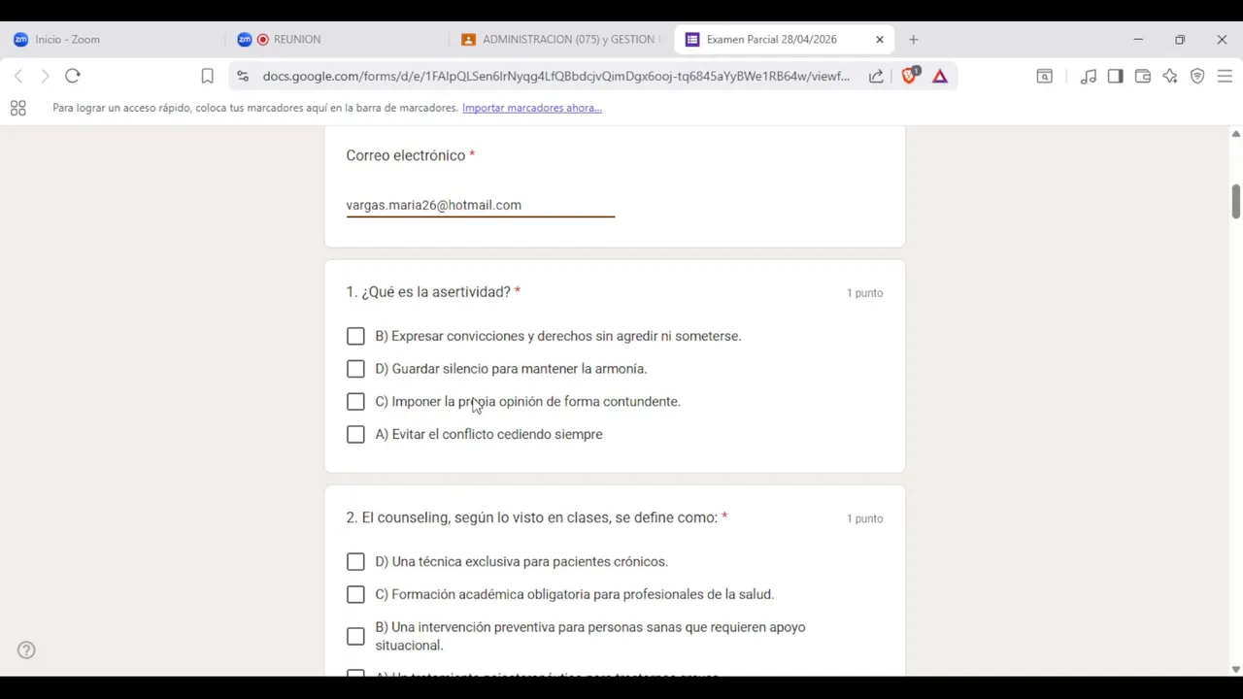
Task: Click the question 2 El counseling text
Action: [531, 517]
